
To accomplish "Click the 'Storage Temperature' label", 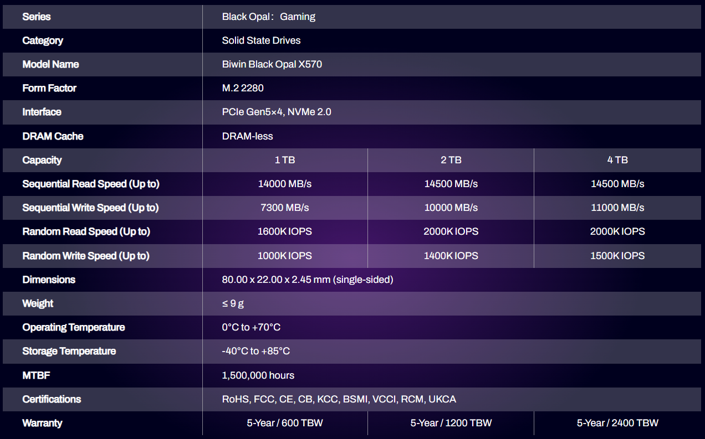I will tap(69, 351).
